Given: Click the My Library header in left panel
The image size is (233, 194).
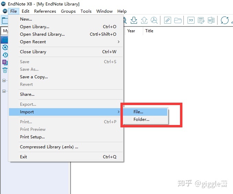Looking at the screenshot, I should [x=5, y=31].
